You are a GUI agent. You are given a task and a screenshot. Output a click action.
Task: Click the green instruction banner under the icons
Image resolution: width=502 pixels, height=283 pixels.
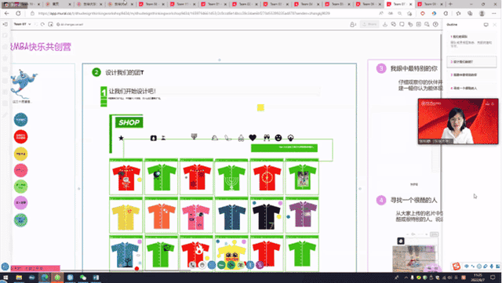(284, 147)
